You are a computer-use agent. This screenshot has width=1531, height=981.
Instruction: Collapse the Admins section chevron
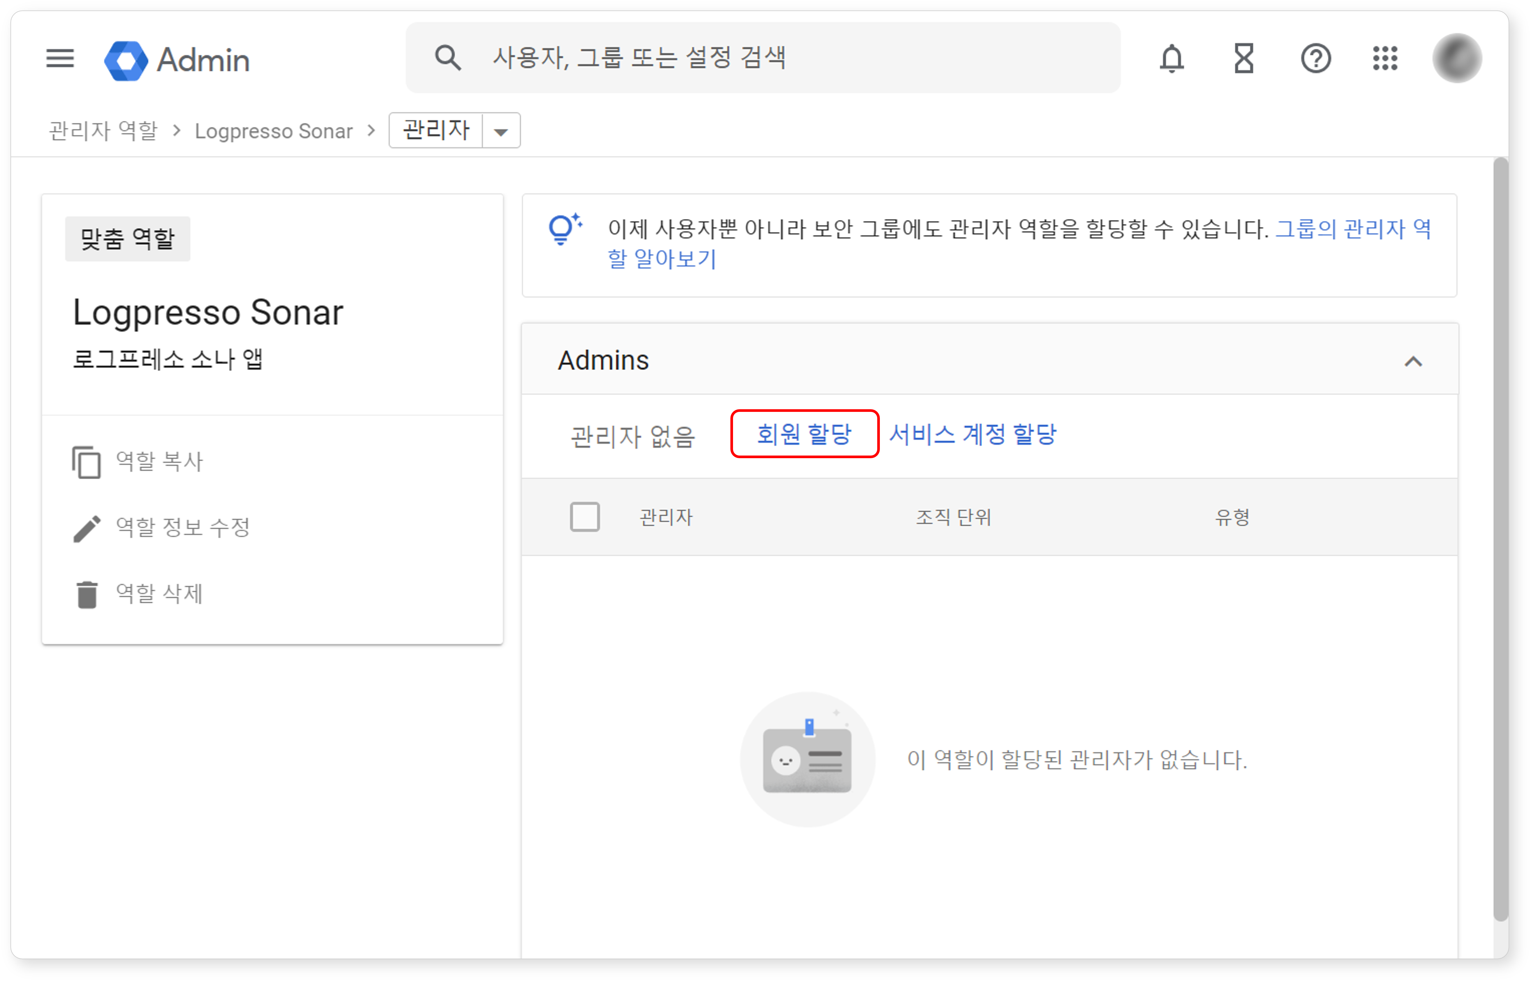[x=1412, y=362]
